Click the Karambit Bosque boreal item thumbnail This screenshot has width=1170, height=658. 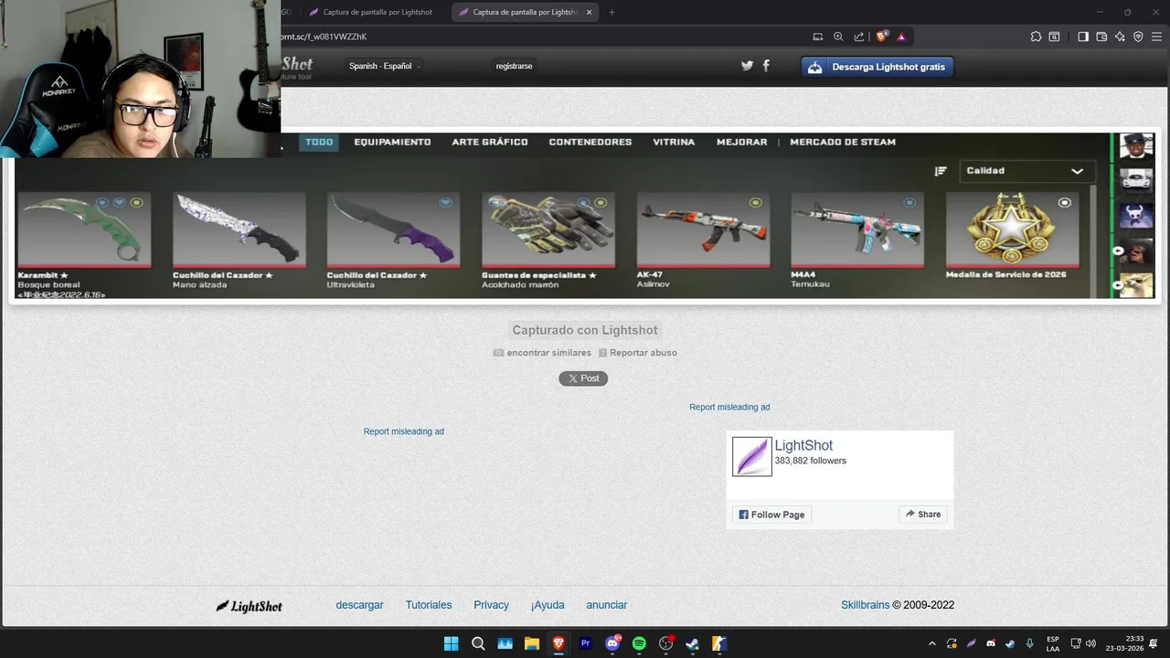[84, 229]
